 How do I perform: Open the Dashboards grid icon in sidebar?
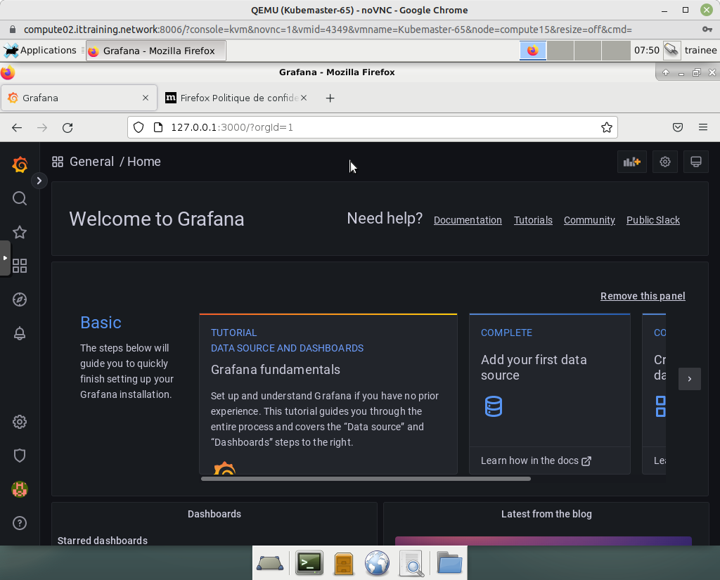[20, 266]
